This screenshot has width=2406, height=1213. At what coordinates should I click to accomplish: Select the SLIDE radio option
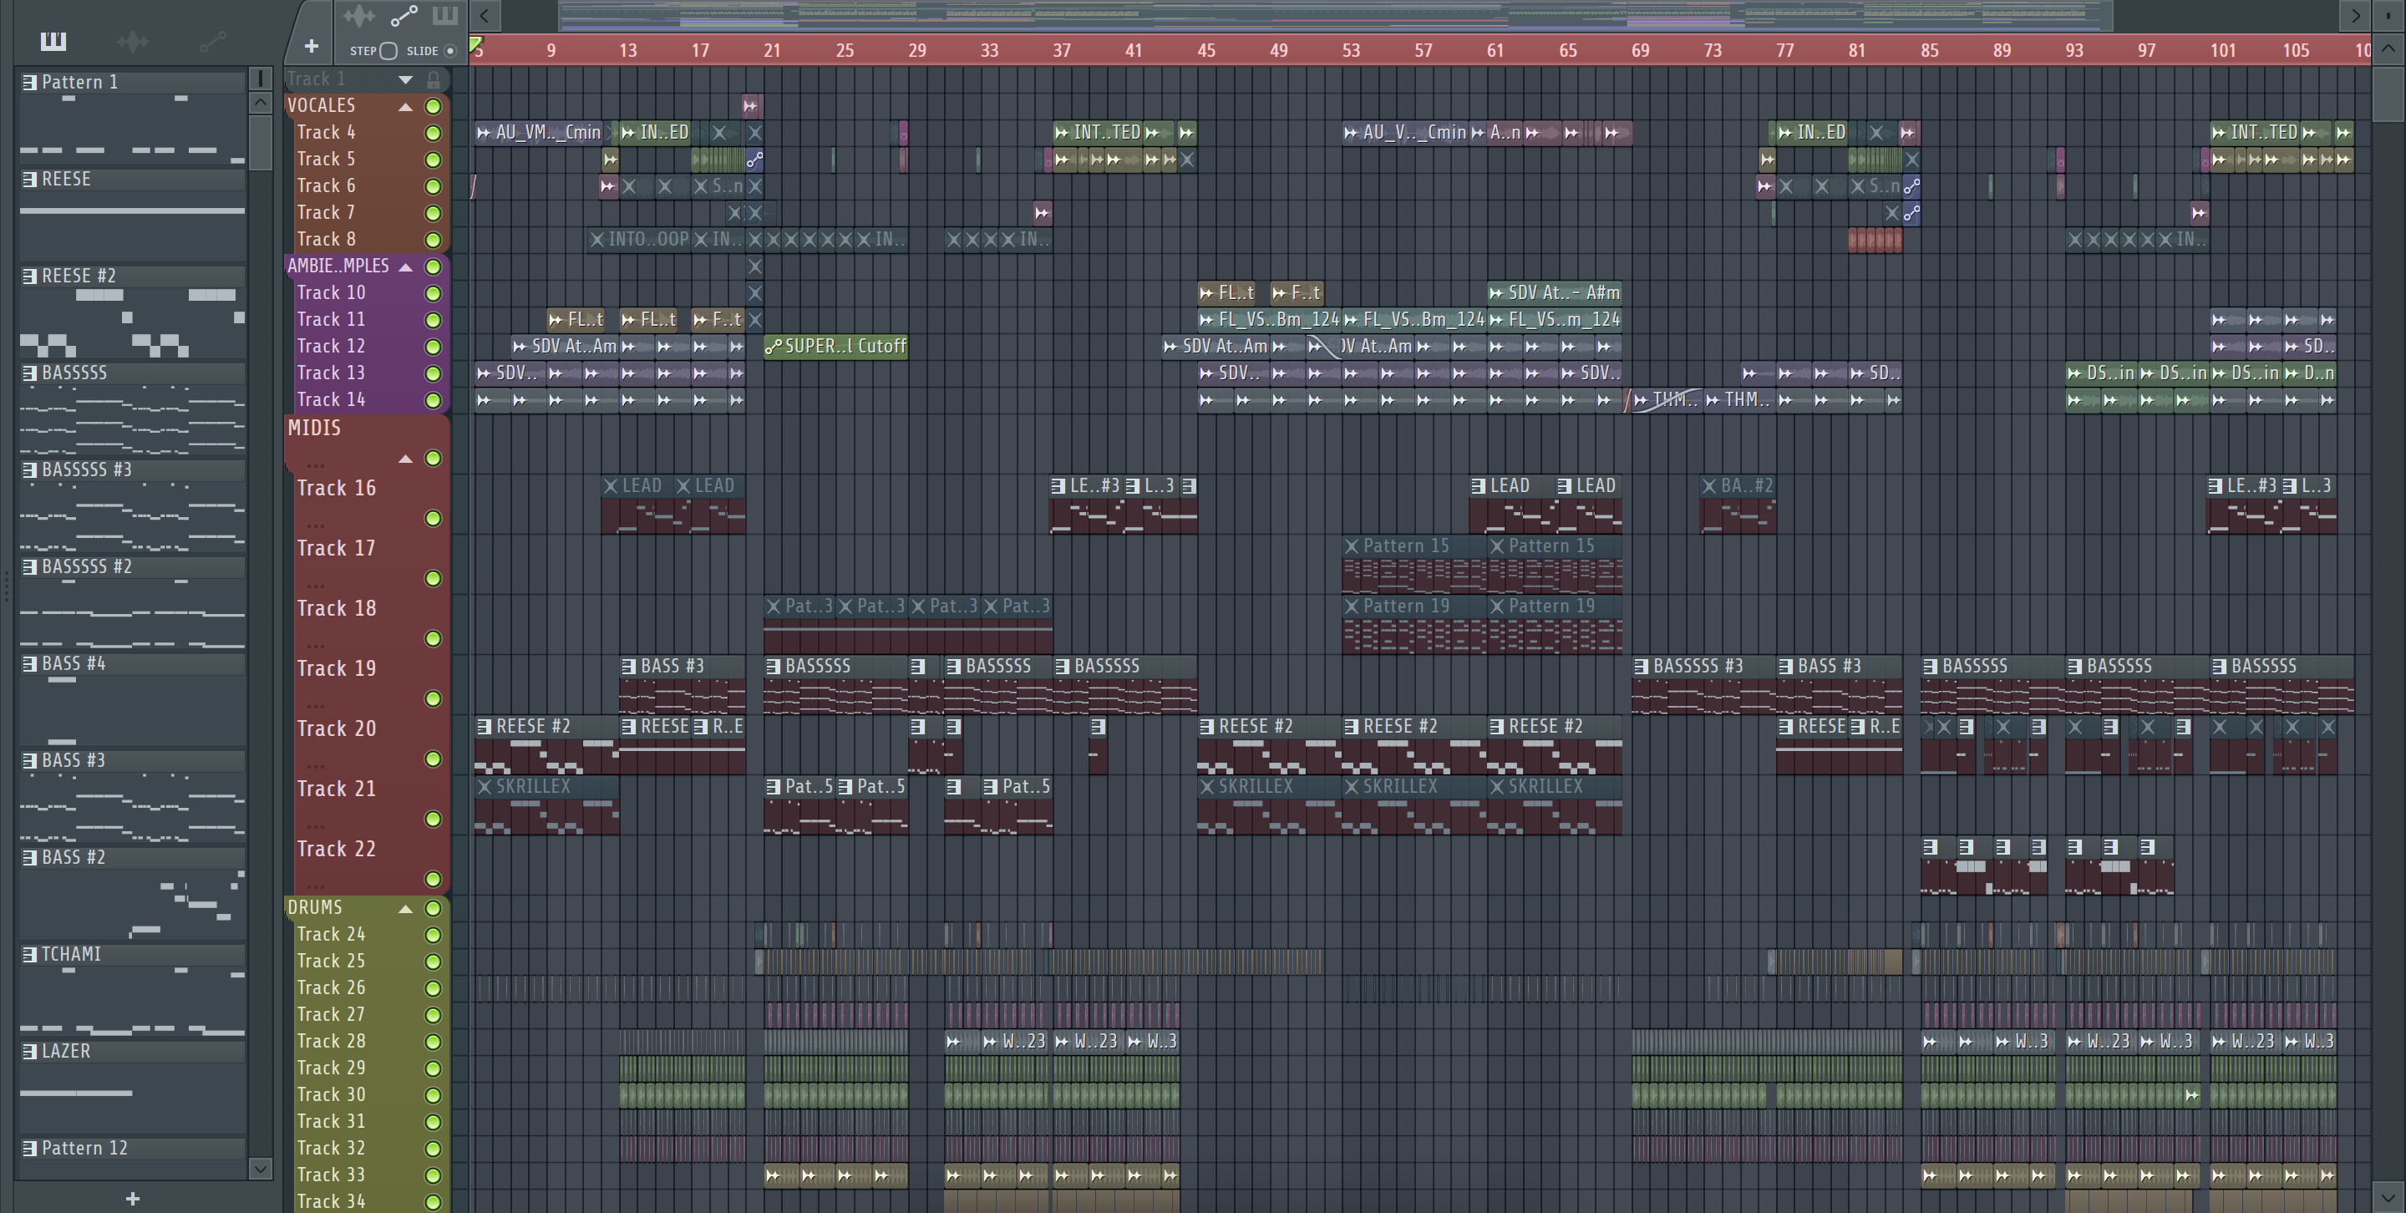pos(450,50)
